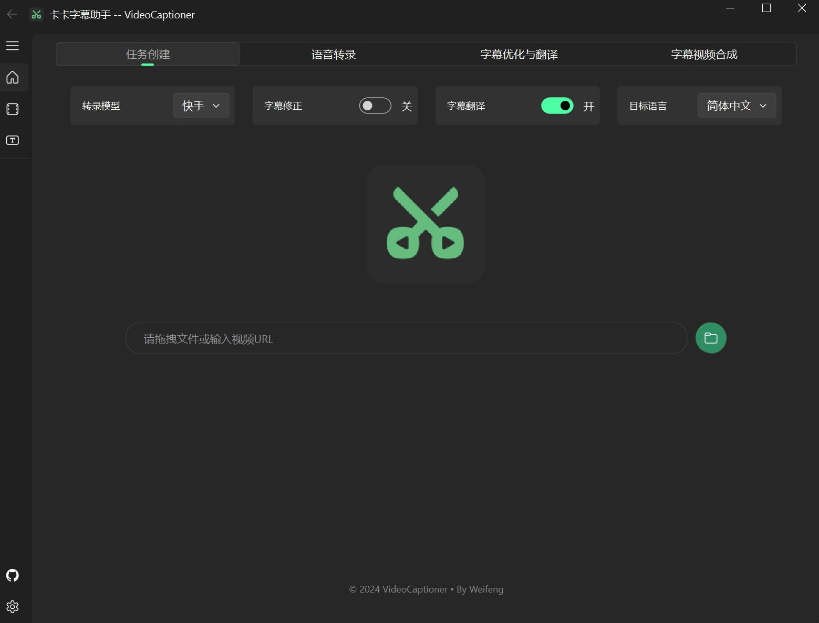The image size is (819, 623).
Task: Open the video batch tool in the sidebar
Action: click(x=12, y=109)
